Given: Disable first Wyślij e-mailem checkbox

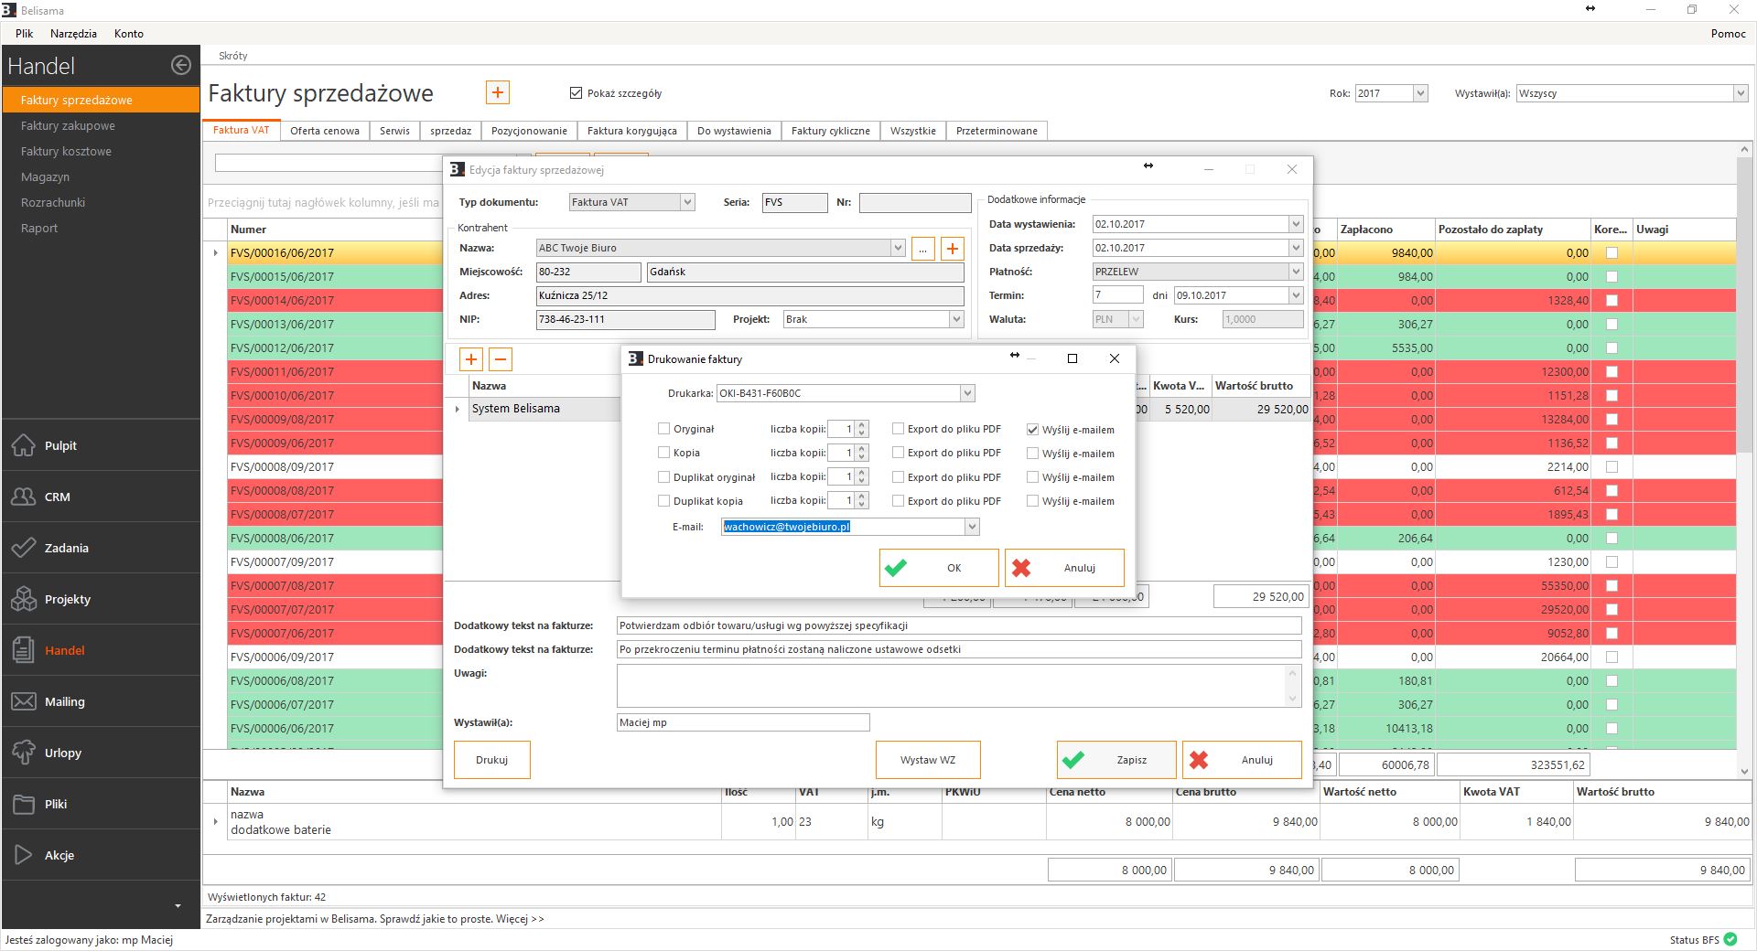Looking at the screenshot, I should pos(1032,429).
